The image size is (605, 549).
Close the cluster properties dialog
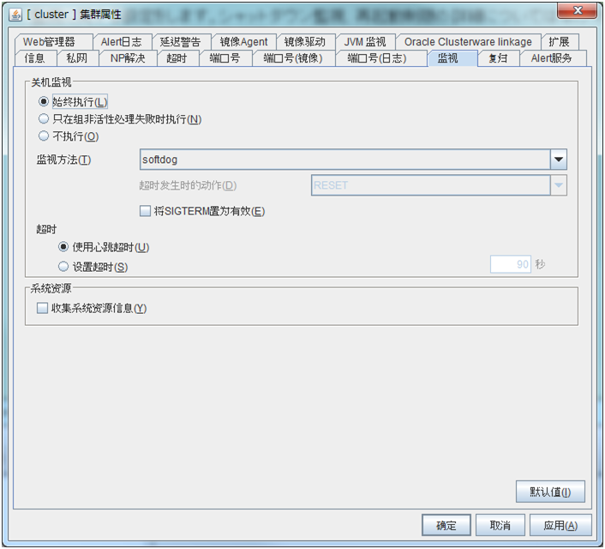[x=577, y=10]
